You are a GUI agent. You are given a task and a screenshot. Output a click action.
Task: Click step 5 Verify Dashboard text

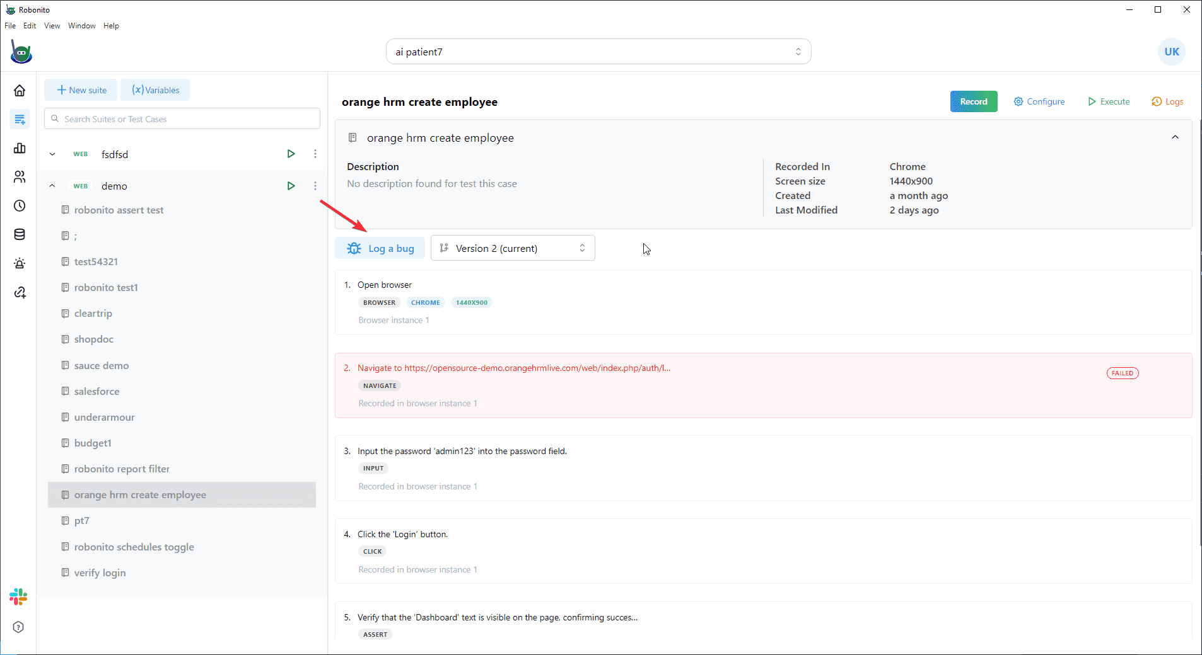[x=763, y=622]
